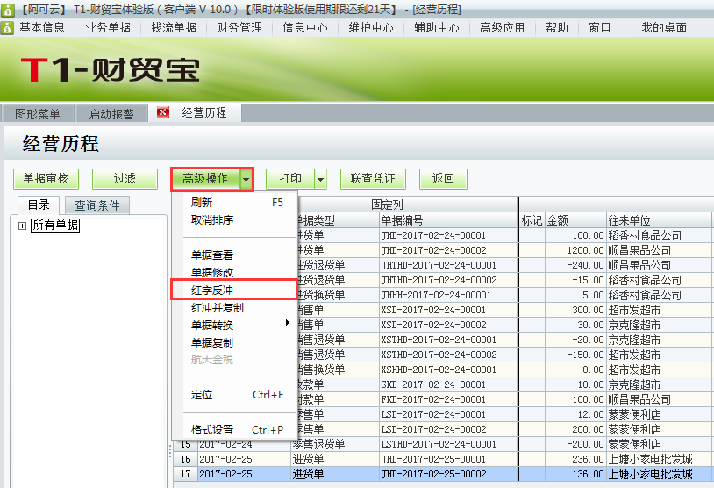Open the 业务单据 menu
This screenshot has height=488, width=714.
(x=108, y=28)
